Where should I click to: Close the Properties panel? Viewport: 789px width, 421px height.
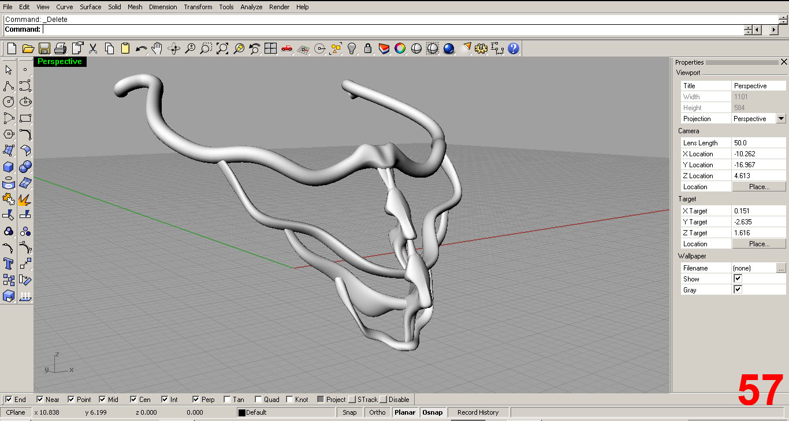784,62
